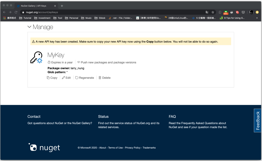The width and height of the screenshot is (262, 161).
Task: Click the clock icon beside Expires in a year
Action: pyautogui.click(x=49, y=62)
